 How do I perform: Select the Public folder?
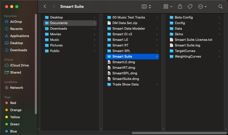[70, 51]
